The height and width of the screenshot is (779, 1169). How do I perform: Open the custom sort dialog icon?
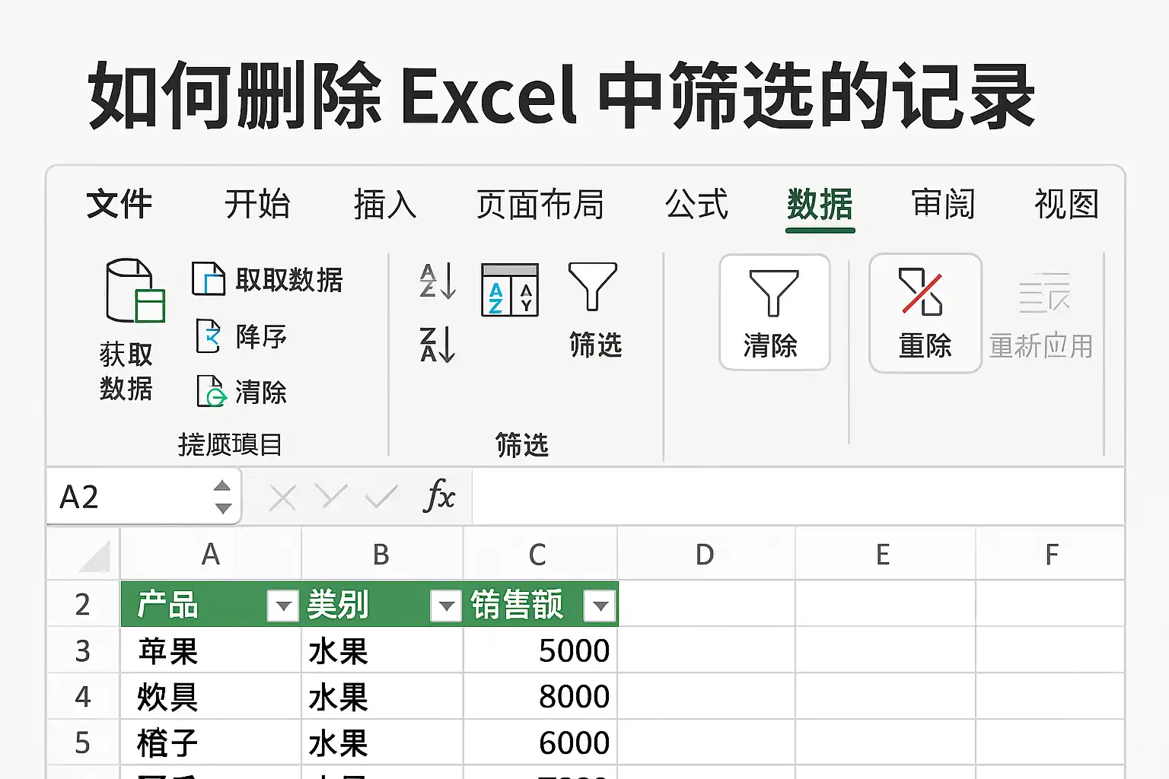pos(510,290)
